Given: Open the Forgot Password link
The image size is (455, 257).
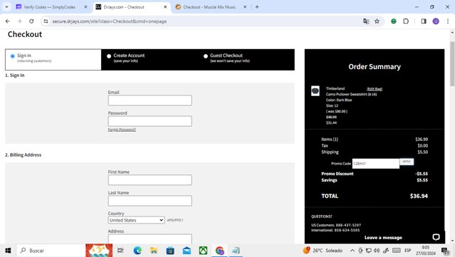Looking at the screenshot, I should [122, 130].
